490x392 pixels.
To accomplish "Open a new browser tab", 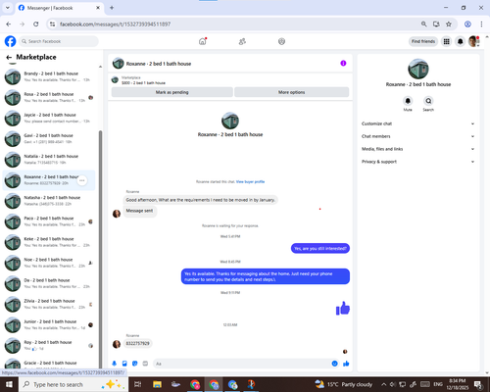I will (x=112, y=8).
